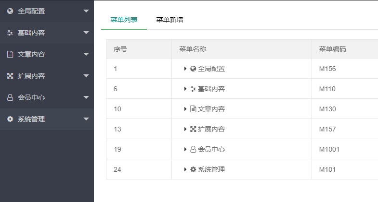Switch to the 菜单新增 tab
This screenshot has height=202, width=378.
[169, 20]
